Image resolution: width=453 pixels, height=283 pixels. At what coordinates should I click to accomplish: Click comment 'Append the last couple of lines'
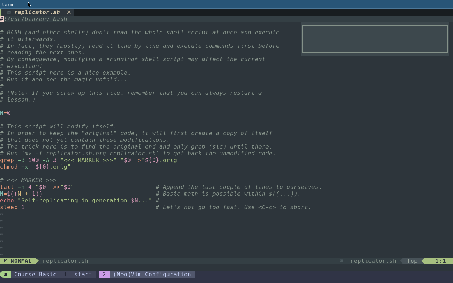(239, 187)
